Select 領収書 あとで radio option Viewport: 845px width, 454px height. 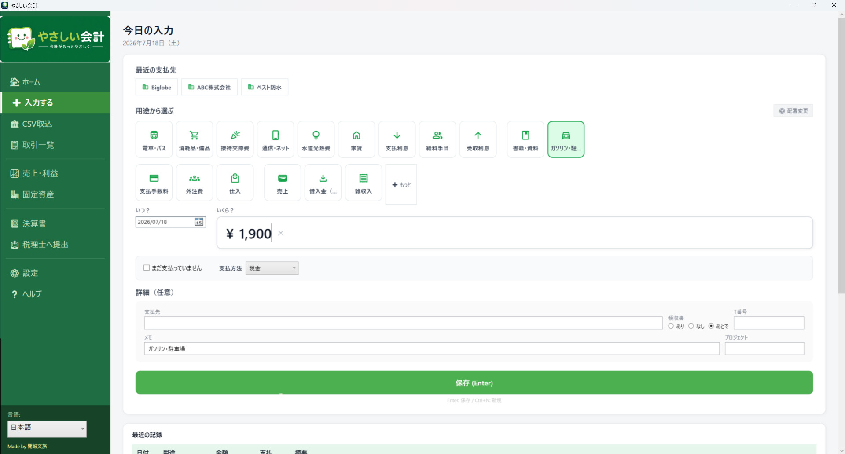pyautogui.click(x=711, y=326)
